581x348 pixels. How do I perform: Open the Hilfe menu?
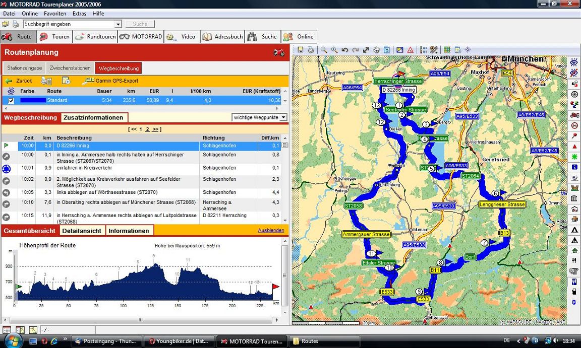coord(98,14)
